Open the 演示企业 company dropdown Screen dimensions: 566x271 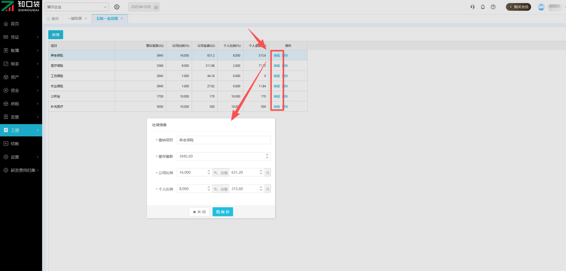(x=76, y=7)
